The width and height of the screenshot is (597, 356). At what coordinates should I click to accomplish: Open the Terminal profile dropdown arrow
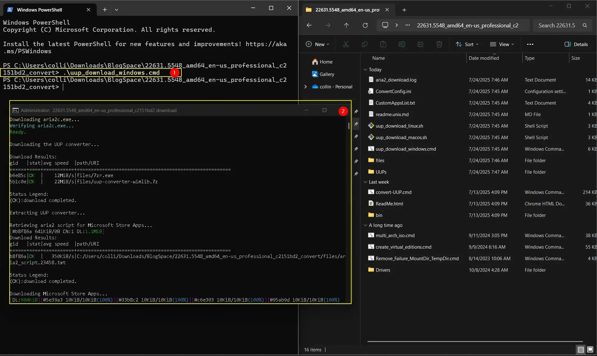tap(116, 10)
